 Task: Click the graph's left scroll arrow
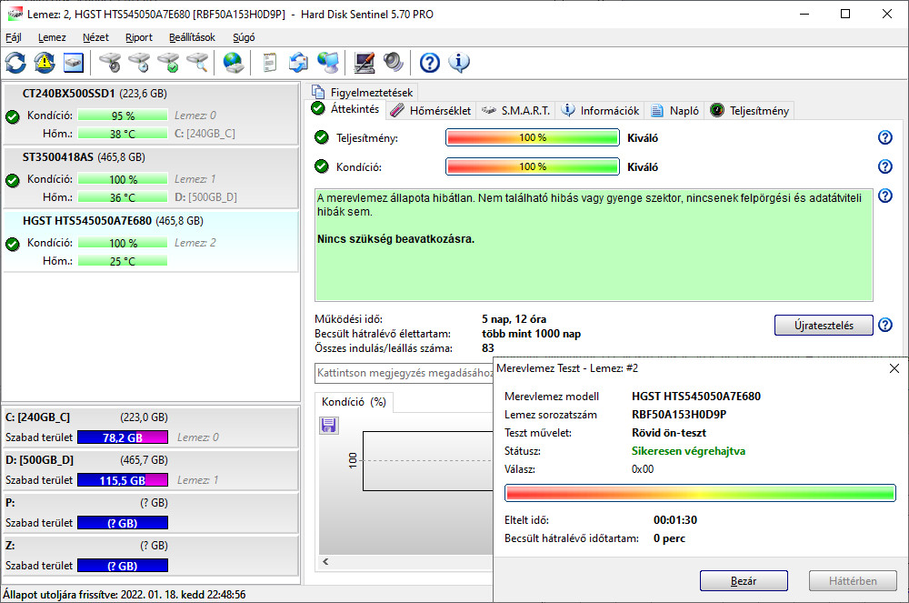tap(325, 561)
